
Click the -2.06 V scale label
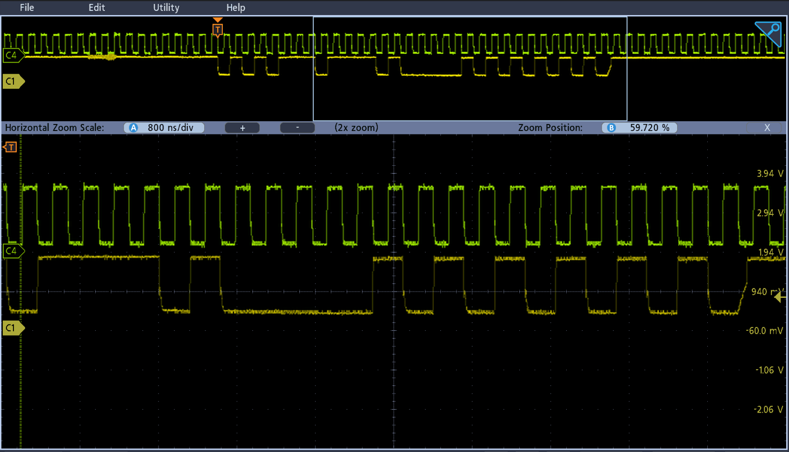(769, 409)
